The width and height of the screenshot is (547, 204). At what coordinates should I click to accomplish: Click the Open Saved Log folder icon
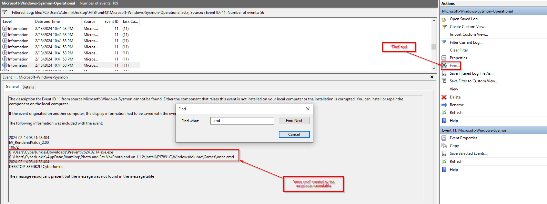click(444, 19)
